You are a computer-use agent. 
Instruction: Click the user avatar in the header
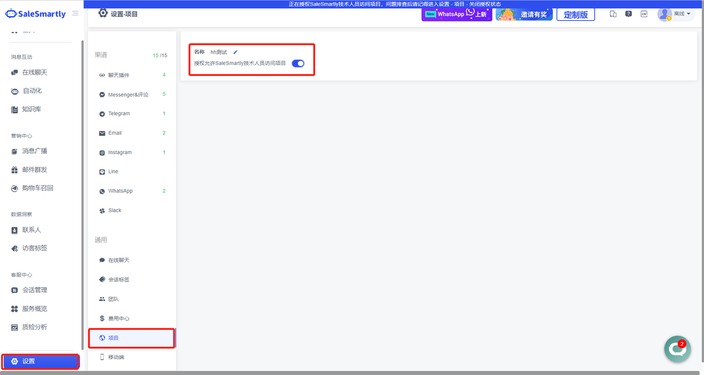click(664, 14)
